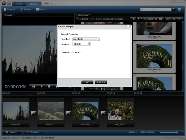
Task: Select thumbnail IMG_9962.JPG
Action: point(154,31)
